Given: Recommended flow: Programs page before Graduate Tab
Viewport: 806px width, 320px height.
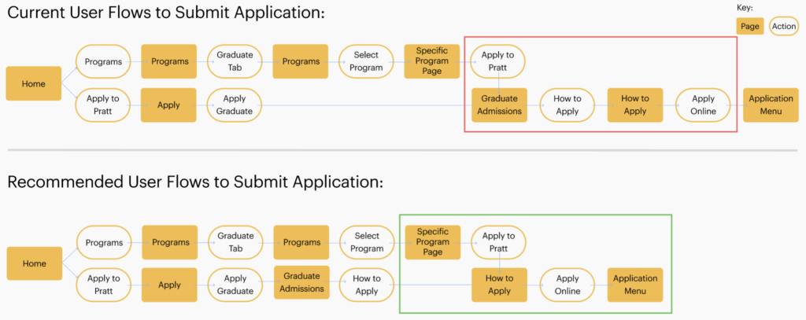Looking at the screenshot, I should tap(170, 242).
